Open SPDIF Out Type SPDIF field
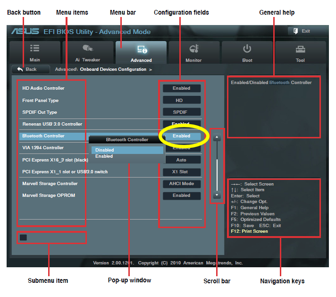 [182, 112]
